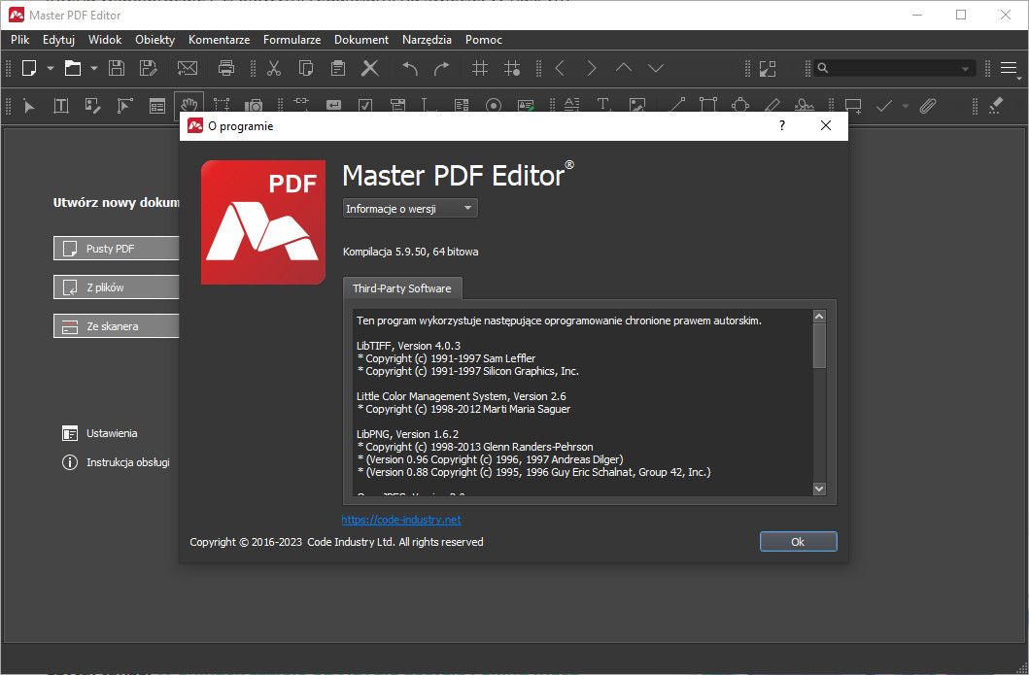Select the Hand tool

[x=189, y=104]
